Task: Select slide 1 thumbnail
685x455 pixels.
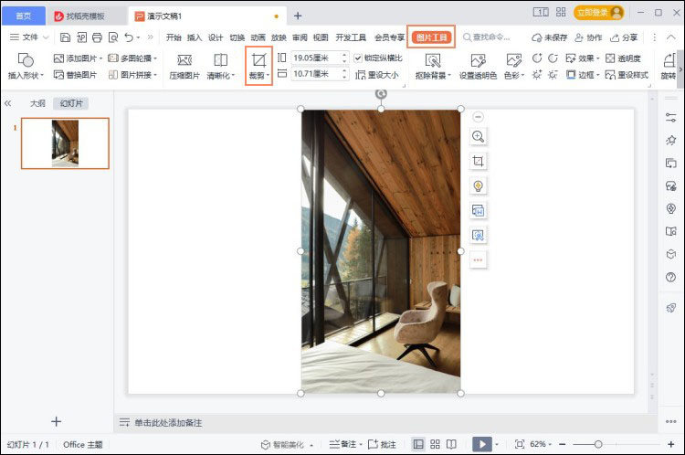Action: [65, 143]
